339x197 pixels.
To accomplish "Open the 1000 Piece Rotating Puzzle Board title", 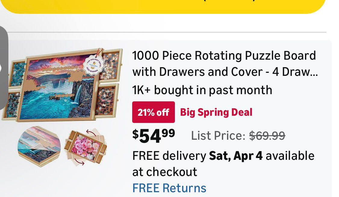I will (224, 56).
